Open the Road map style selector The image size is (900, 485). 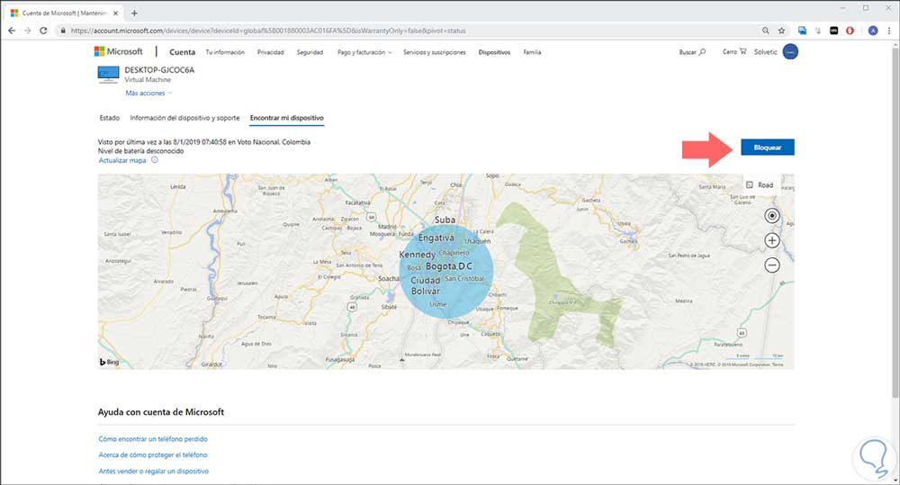click(x=760, y=184)
